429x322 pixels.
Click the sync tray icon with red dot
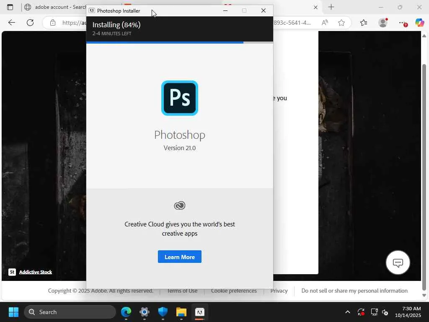[361, 312]
